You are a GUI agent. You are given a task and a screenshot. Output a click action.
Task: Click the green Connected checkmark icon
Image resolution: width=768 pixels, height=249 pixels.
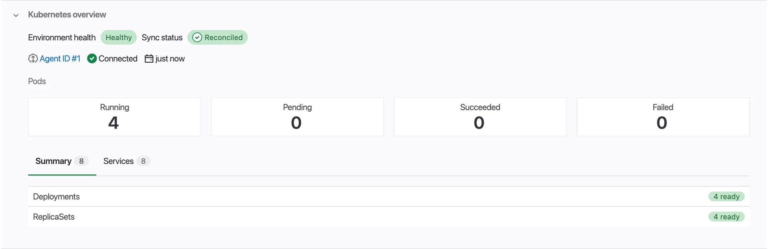point(92,59)
